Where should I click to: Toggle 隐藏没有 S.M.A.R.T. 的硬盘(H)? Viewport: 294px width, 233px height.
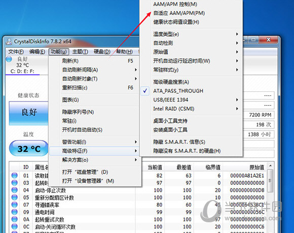pos(191,151)
